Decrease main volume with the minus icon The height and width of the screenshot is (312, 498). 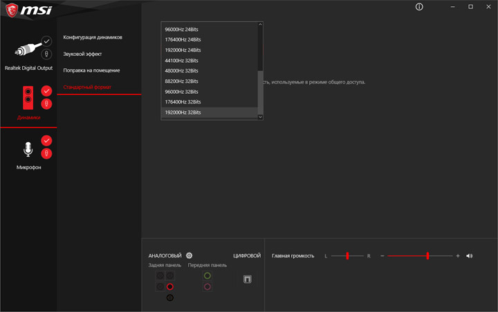(382, 255)
